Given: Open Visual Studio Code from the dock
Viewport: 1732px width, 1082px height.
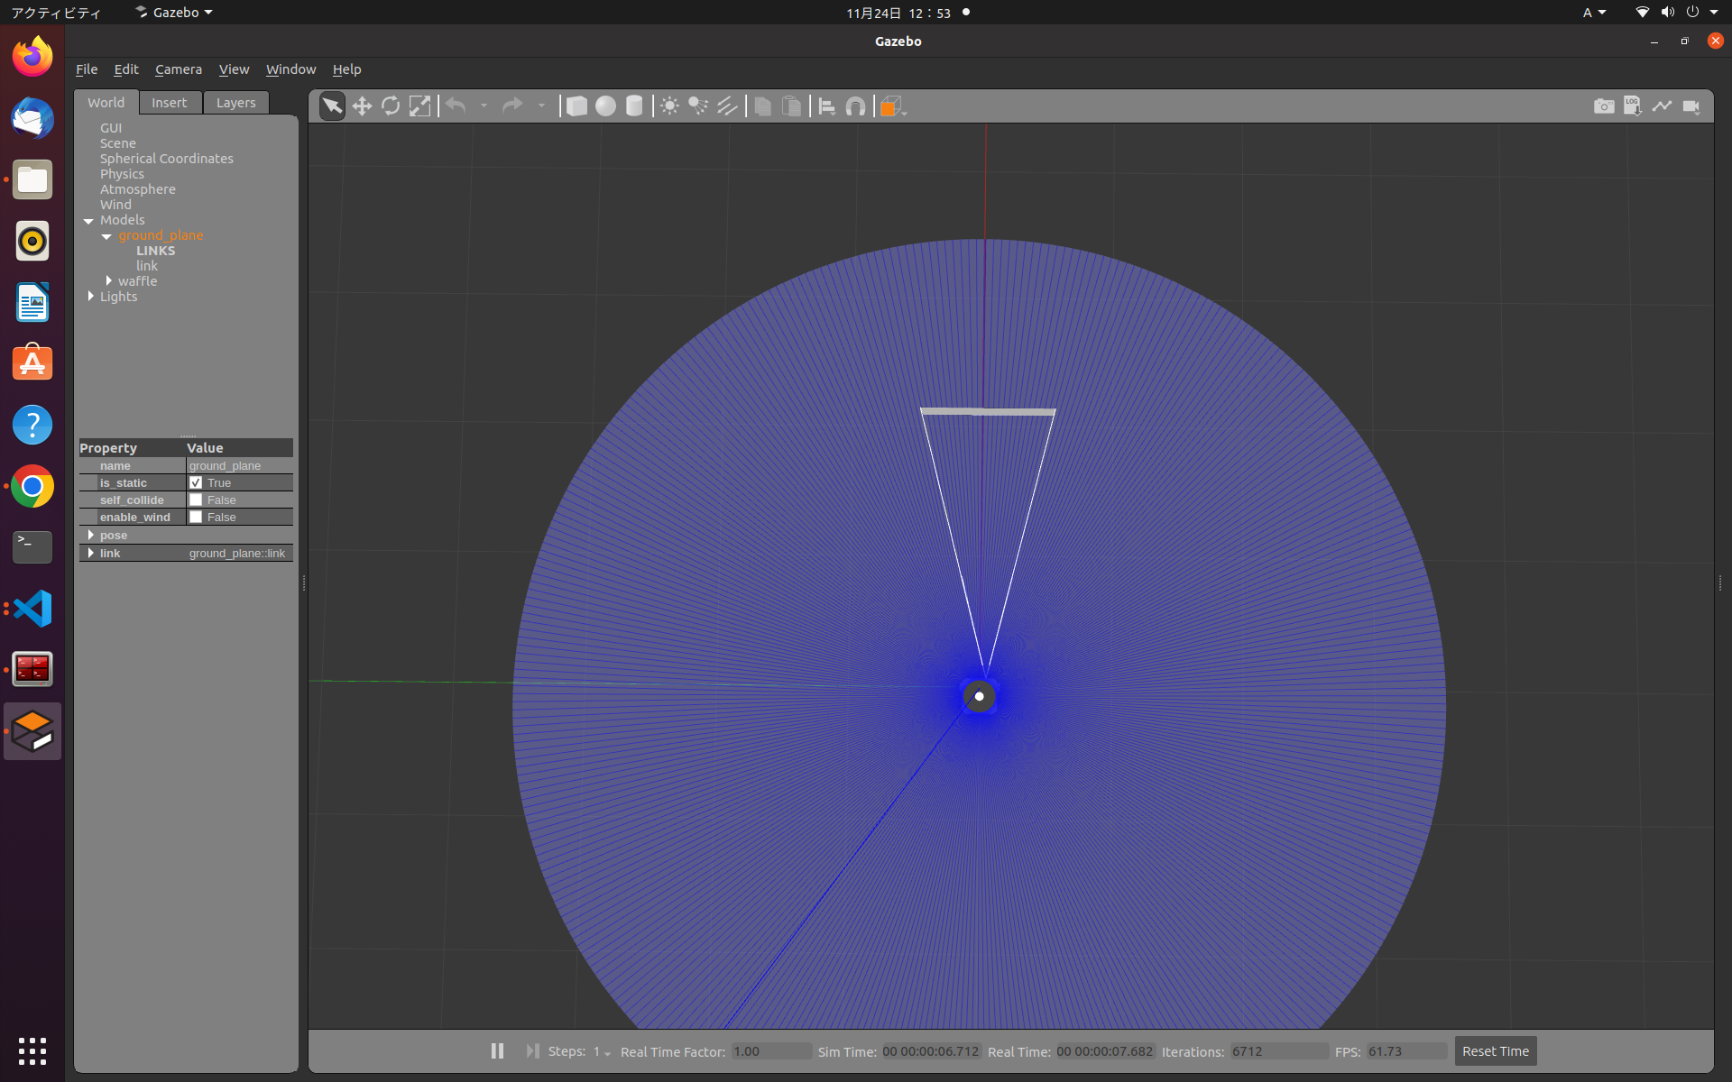Looking at the screenshot, I should pos(32,609).
